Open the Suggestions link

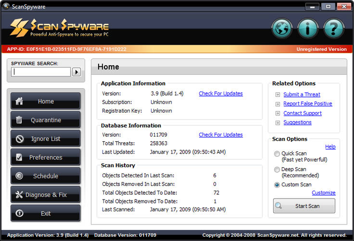(x=298, y=122)
